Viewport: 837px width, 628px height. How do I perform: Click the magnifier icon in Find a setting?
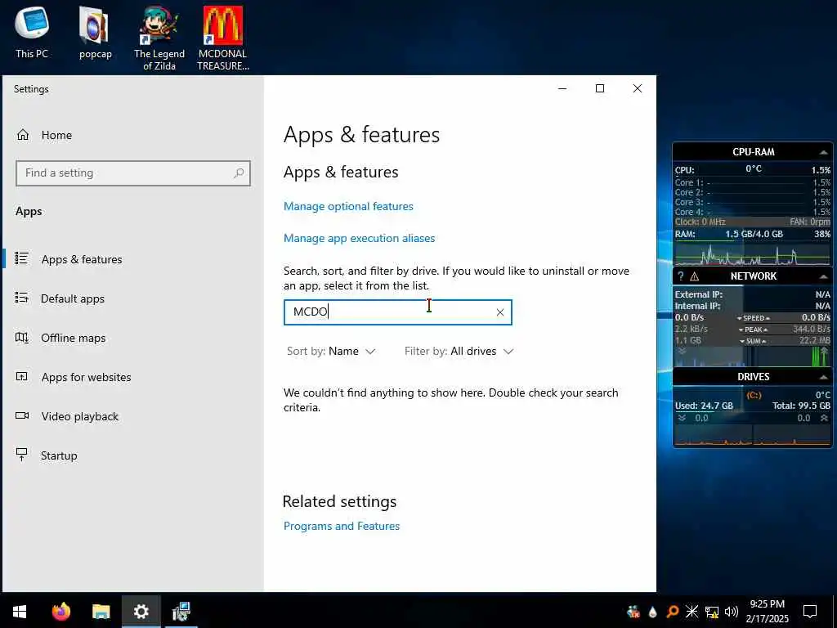[239, 173]
